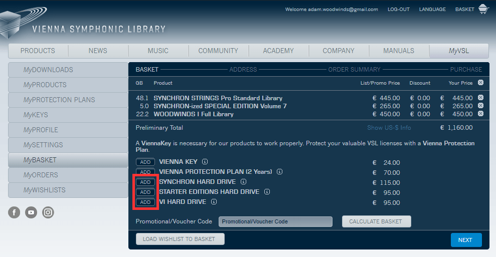Image resolution: width=496 pixels, height=257 pixels.
Task: Remove SYNCHRON STRINGS Pro from basket
Action: [x=480, y=98]
